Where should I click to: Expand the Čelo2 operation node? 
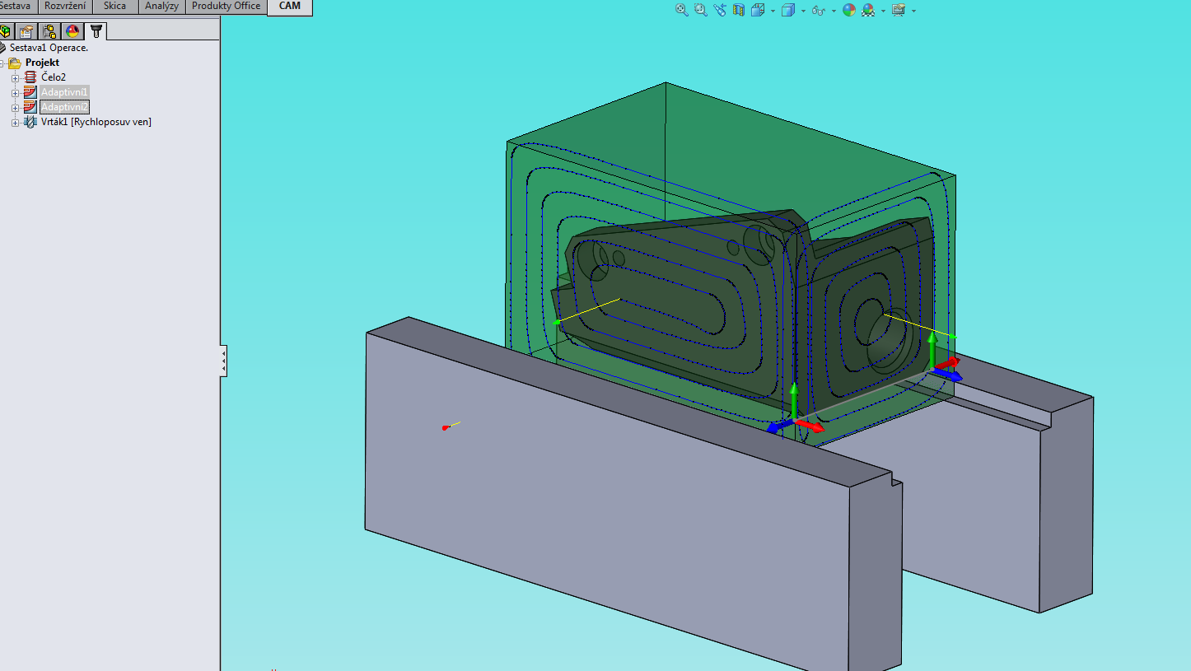pyautogui.click(x=15, y=78)
